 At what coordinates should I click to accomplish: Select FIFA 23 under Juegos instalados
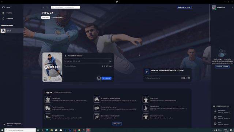coord(12,31)
